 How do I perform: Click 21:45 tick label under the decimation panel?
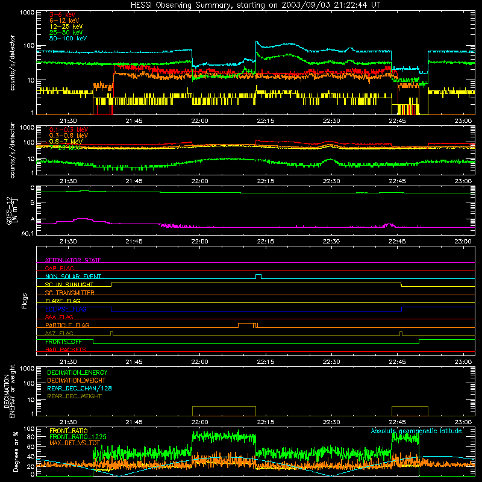134,422
